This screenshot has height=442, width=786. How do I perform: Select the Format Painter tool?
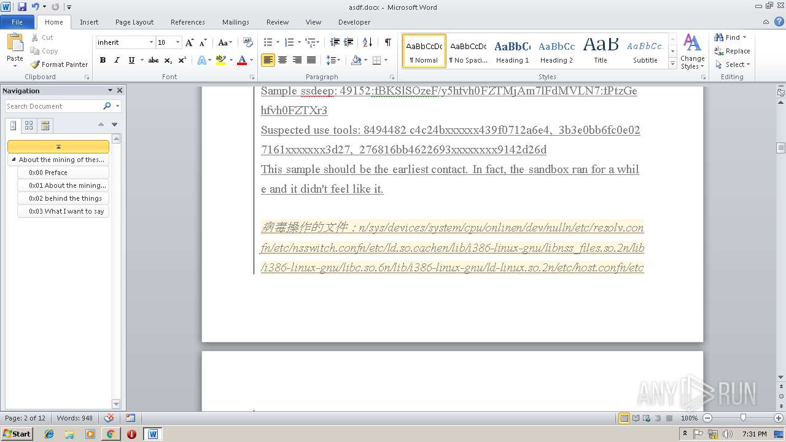59,64
